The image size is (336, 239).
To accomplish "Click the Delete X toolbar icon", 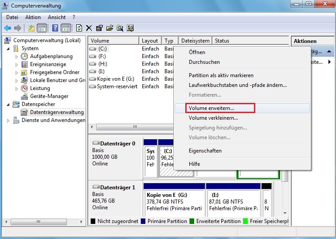I will point(89,28).
